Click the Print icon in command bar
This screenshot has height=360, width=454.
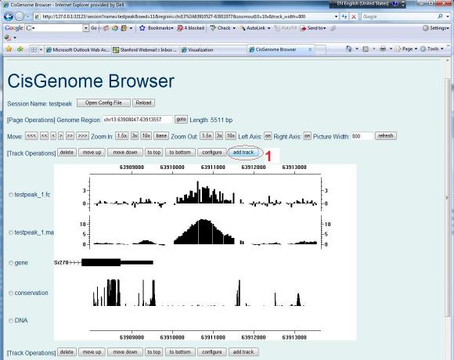tap(383, 49)
